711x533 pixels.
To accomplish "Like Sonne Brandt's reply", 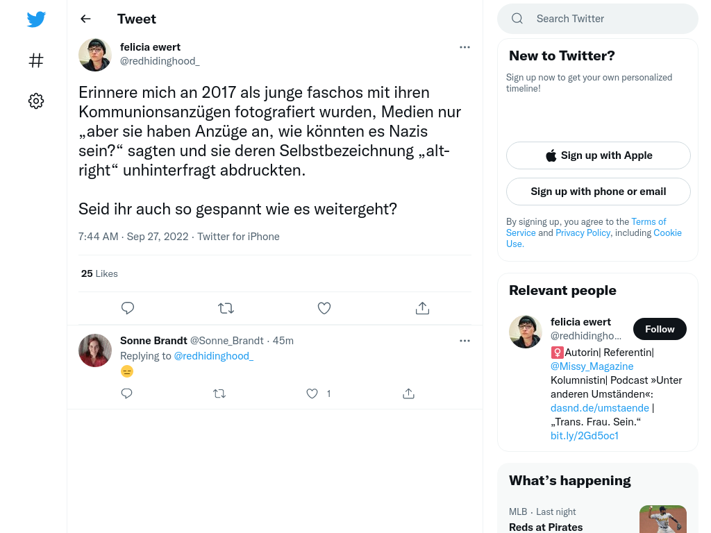I will [312, 394].
